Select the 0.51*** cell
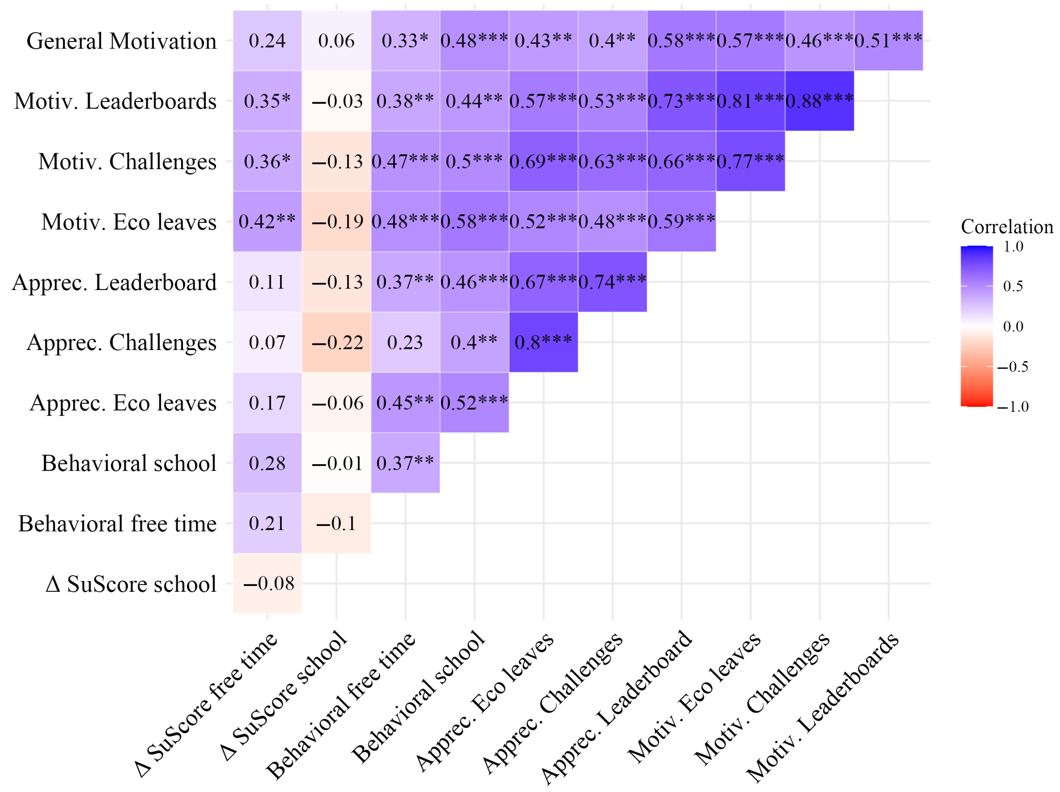Viewport: 1060px width, 792px height. tap(888, 41)
